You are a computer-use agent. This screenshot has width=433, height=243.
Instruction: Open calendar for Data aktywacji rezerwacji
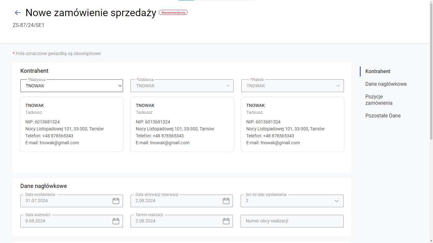coord(226,201)
